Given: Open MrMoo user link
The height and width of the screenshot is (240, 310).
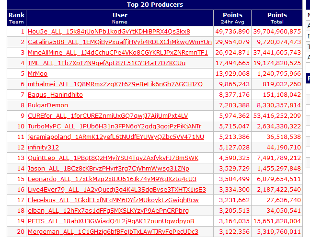Looking at the screenshot, I should (37, 74).
